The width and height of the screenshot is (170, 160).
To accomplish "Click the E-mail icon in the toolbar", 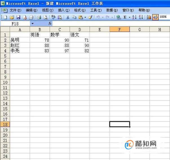I will 31,17.
